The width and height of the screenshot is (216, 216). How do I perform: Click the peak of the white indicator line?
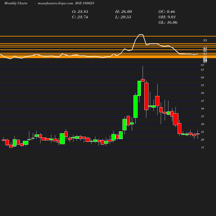[x=141, y=35]
